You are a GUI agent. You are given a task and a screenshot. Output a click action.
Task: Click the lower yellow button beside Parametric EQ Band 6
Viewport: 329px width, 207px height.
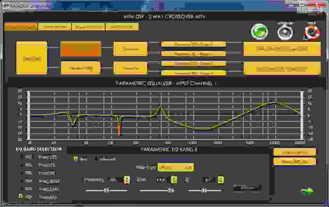[295, 161]
